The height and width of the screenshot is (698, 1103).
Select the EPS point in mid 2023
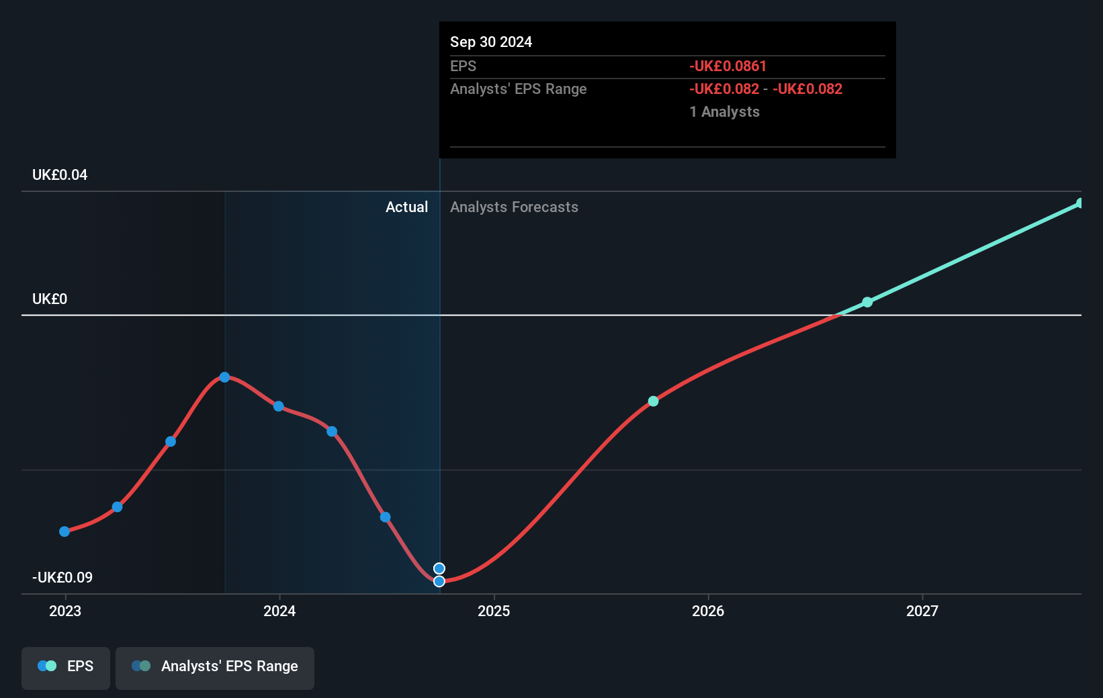(x=171, y=442)
